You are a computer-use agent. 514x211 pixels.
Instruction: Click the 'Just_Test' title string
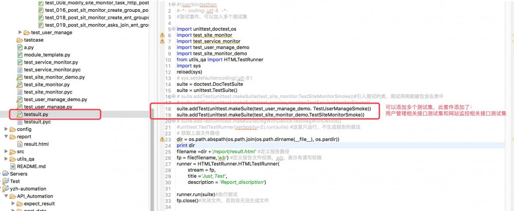click(x=213, y=176)
